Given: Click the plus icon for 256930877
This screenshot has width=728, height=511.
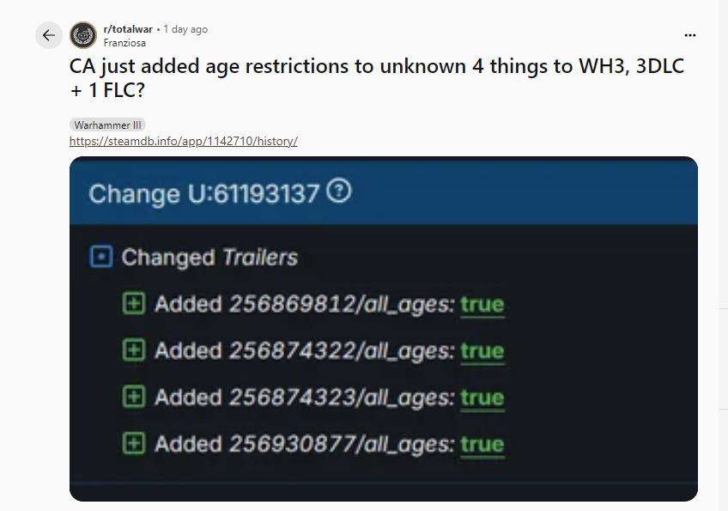Looking at the screenshot, I should pos(134,443).
